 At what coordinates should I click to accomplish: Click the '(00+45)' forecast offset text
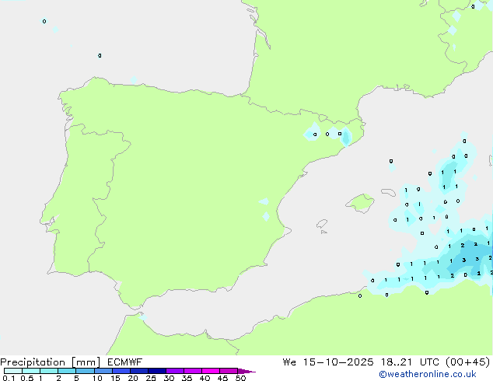click(x=468, y=362)
